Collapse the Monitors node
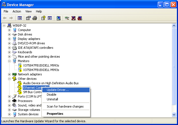The width and height of the screenshot is (178, 125). pos(9,61)
